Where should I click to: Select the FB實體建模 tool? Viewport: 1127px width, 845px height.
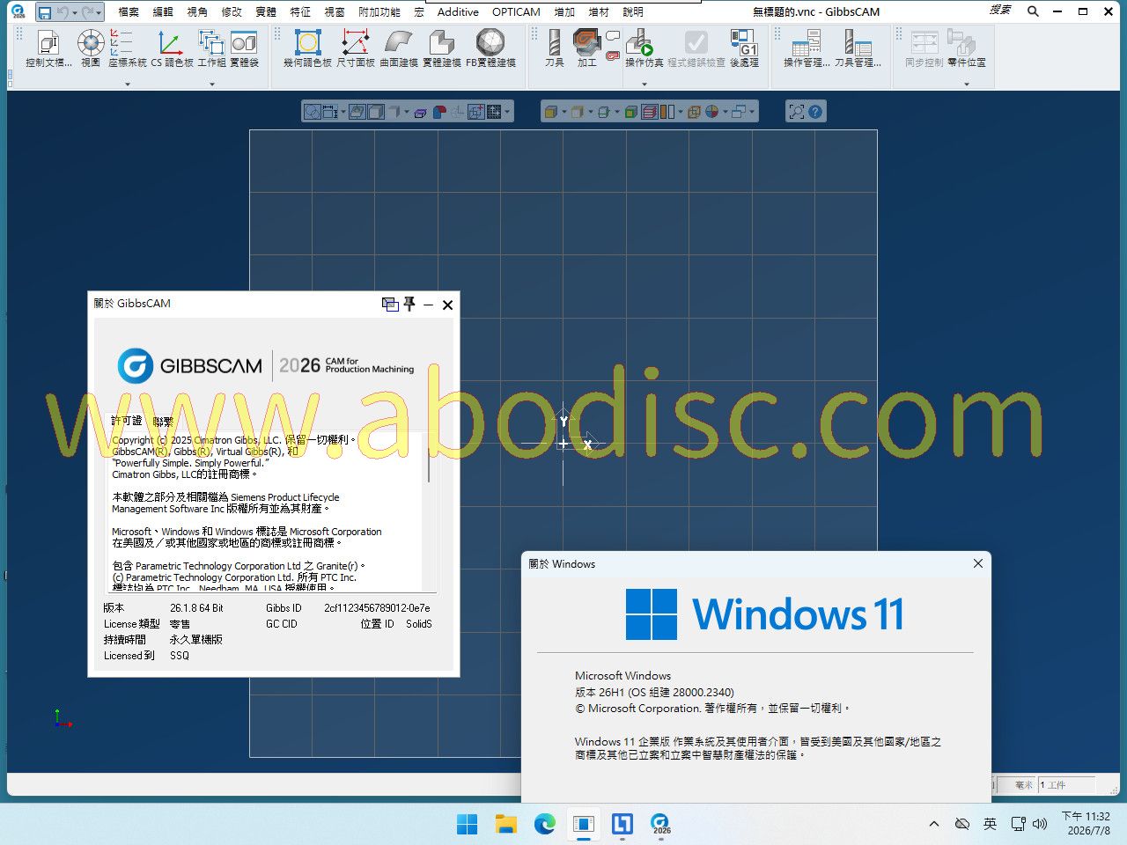(x=490, y=48)
